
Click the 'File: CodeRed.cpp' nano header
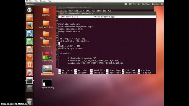[x=104, y=17]
